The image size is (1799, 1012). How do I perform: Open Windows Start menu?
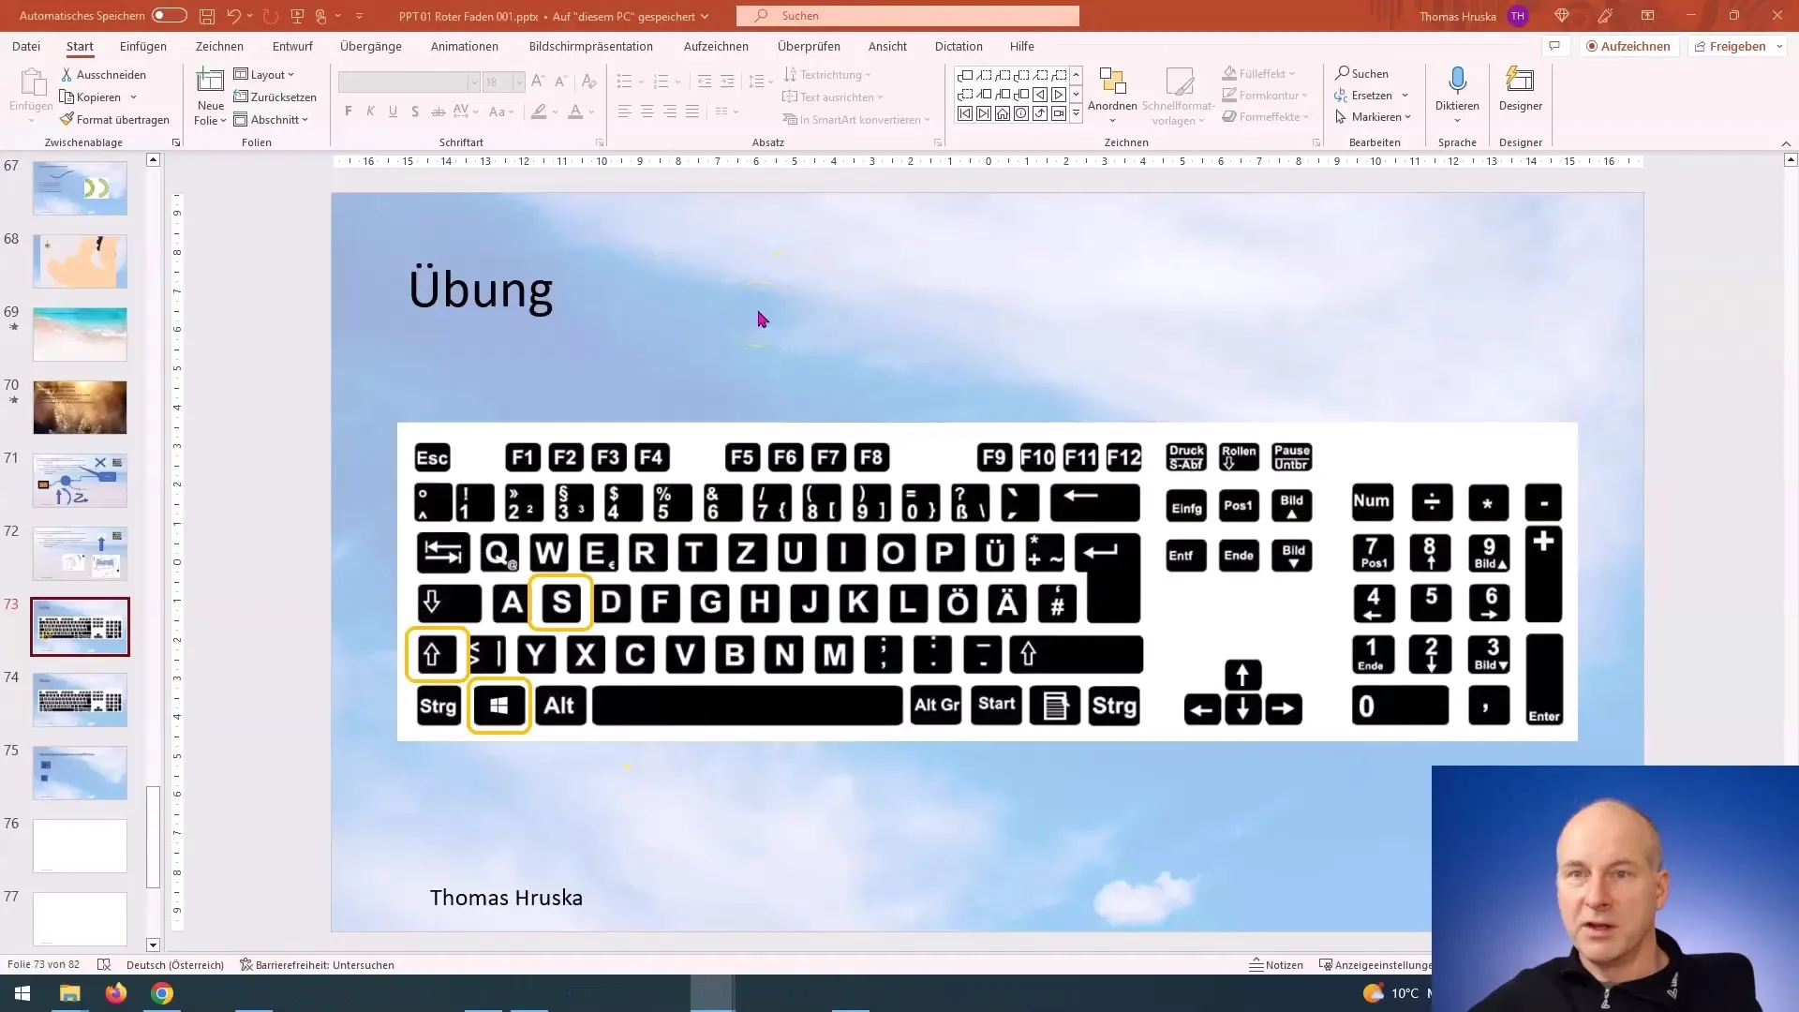[22, 993]
